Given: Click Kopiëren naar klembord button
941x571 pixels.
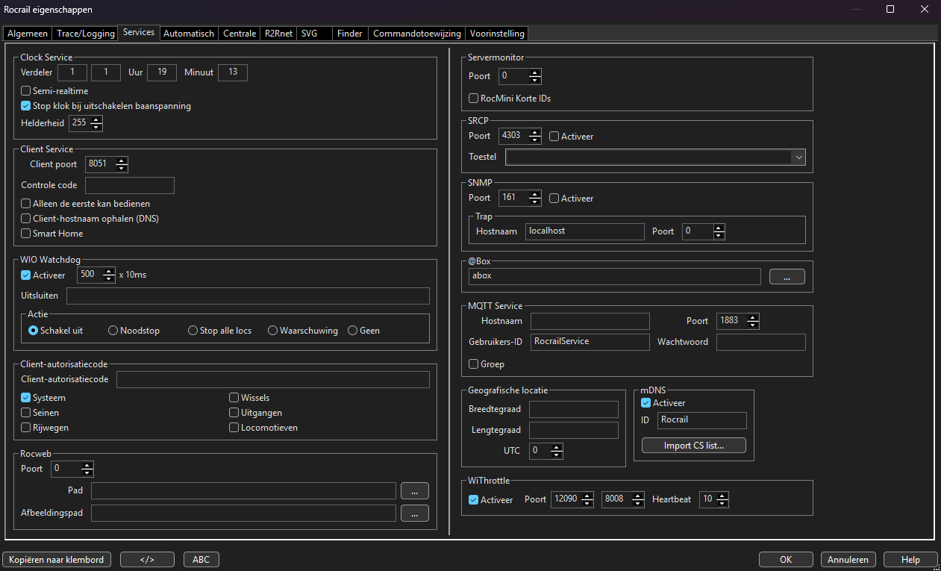Looking at the screenshot, I should coord(57,560).
